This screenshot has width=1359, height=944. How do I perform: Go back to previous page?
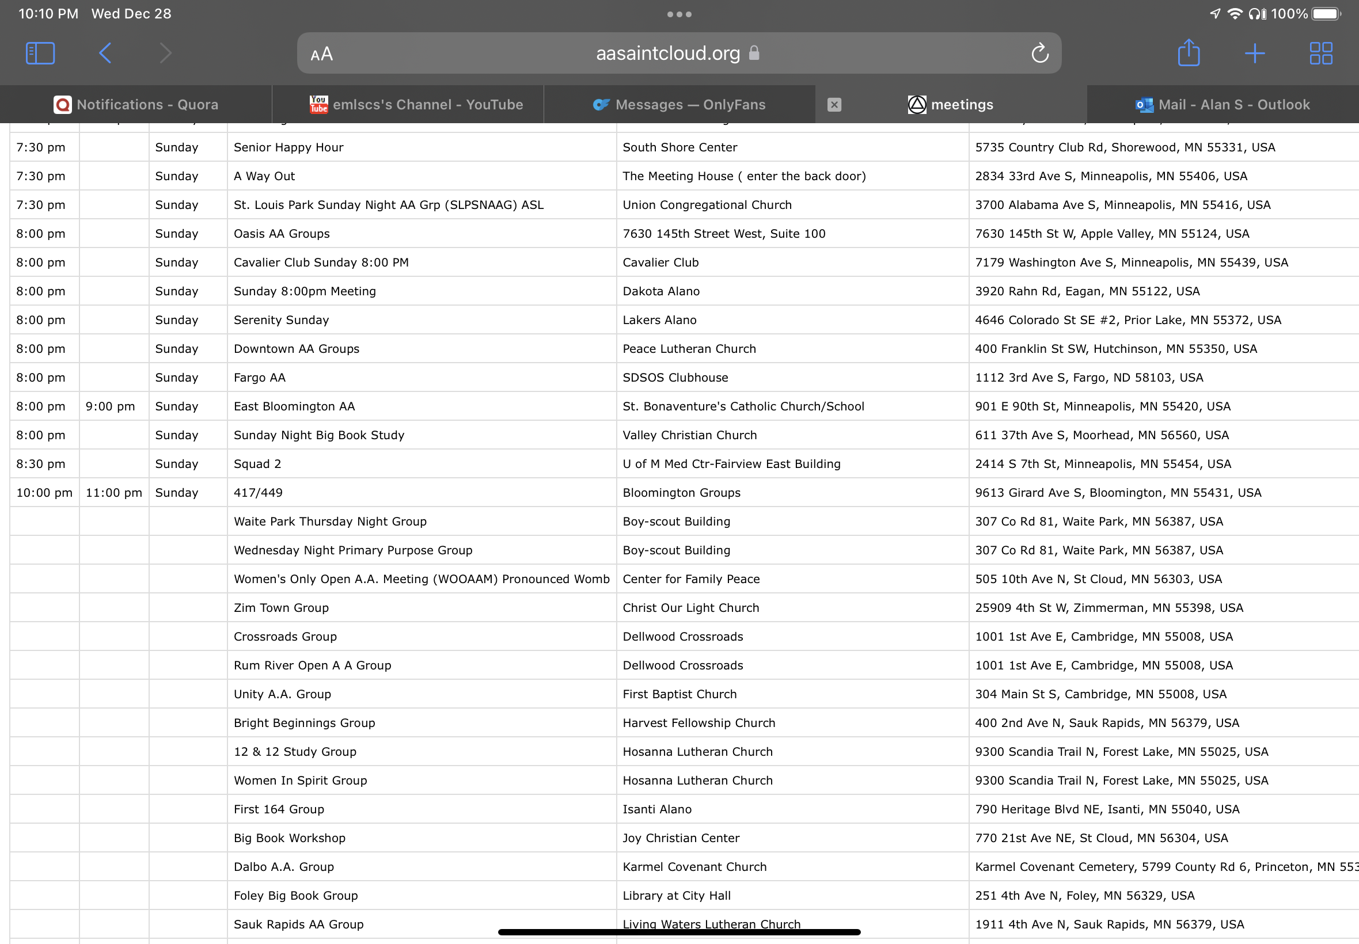(105, 53)
